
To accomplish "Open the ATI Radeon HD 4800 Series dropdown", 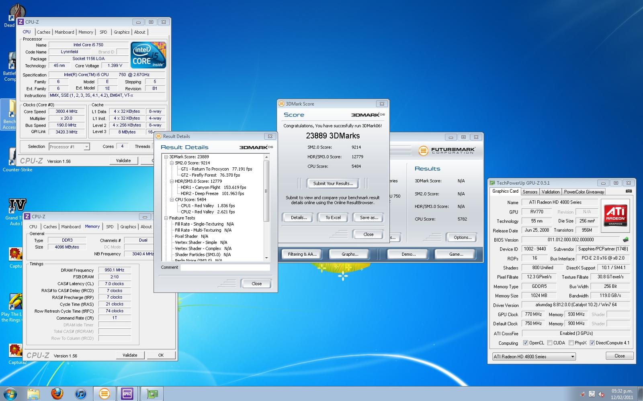I will click(534, 356).
